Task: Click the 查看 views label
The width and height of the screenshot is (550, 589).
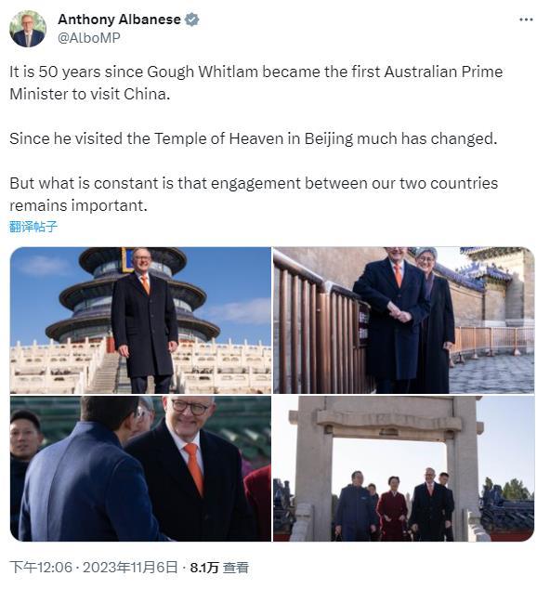Action: tap(236, 568)
